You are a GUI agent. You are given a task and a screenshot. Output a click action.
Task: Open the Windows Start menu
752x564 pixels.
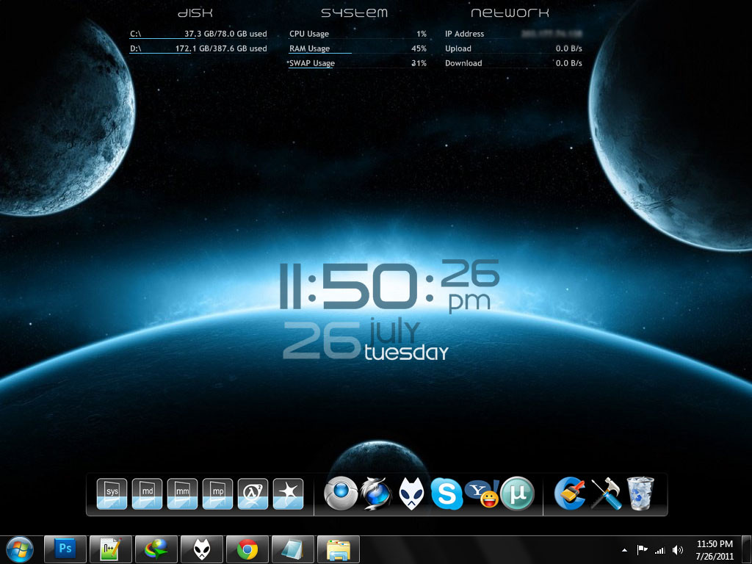pyautogui.click(x=20, y=549)
